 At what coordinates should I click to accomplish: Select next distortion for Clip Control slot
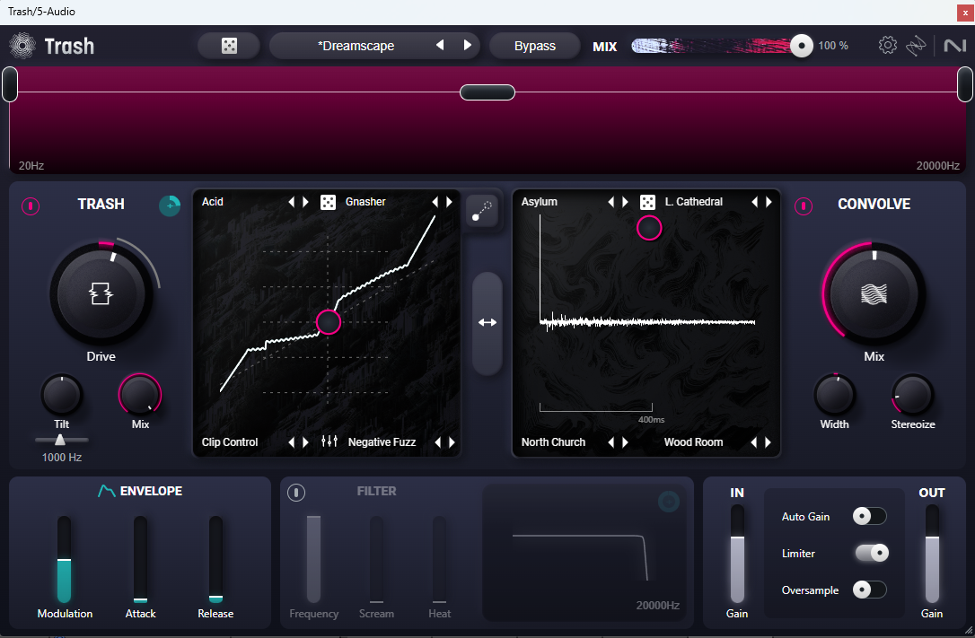pos(305,442)
